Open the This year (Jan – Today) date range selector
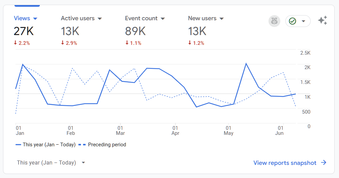This screenshot has width=339, height=178. point(51,163)
